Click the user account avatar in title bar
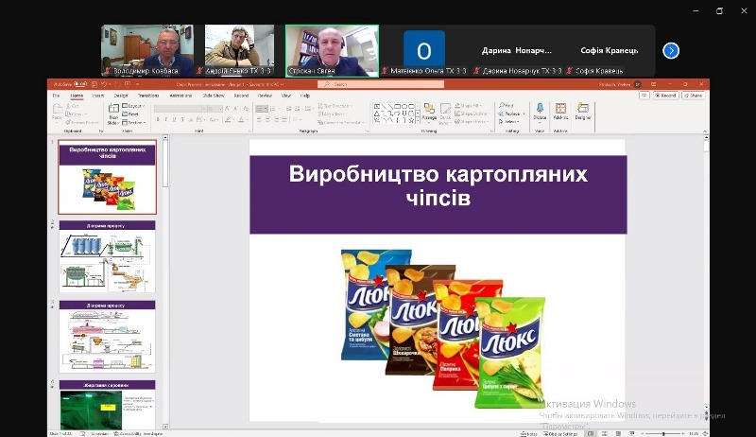 coord(638,84)
